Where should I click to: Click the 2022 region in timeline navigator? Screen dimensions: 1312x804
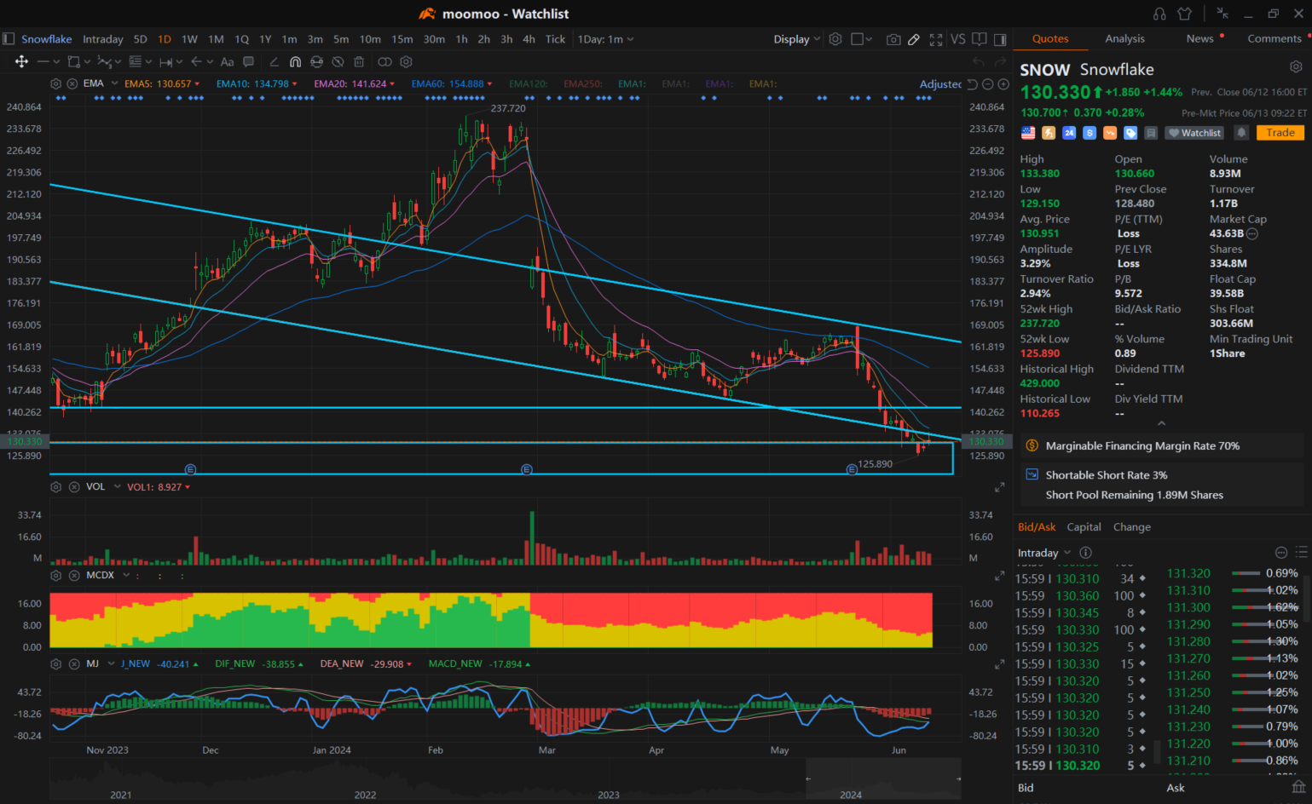[365, 795]
